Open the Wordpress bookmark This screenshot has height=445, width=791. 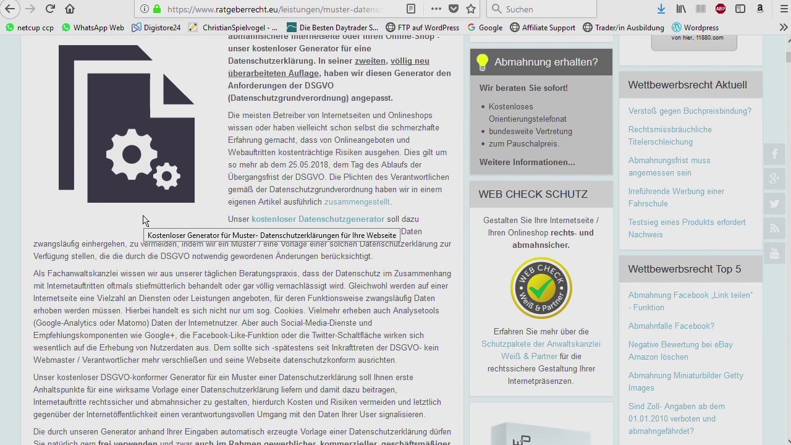[695, 28]
